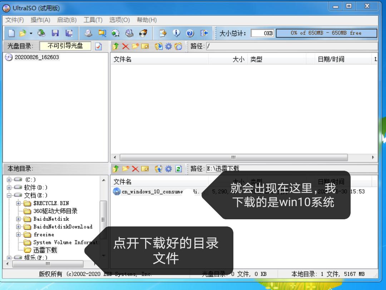The height and width of the screenshot is (290, 386).
Task: Open the 工具(T) menu
Action: 93,20
